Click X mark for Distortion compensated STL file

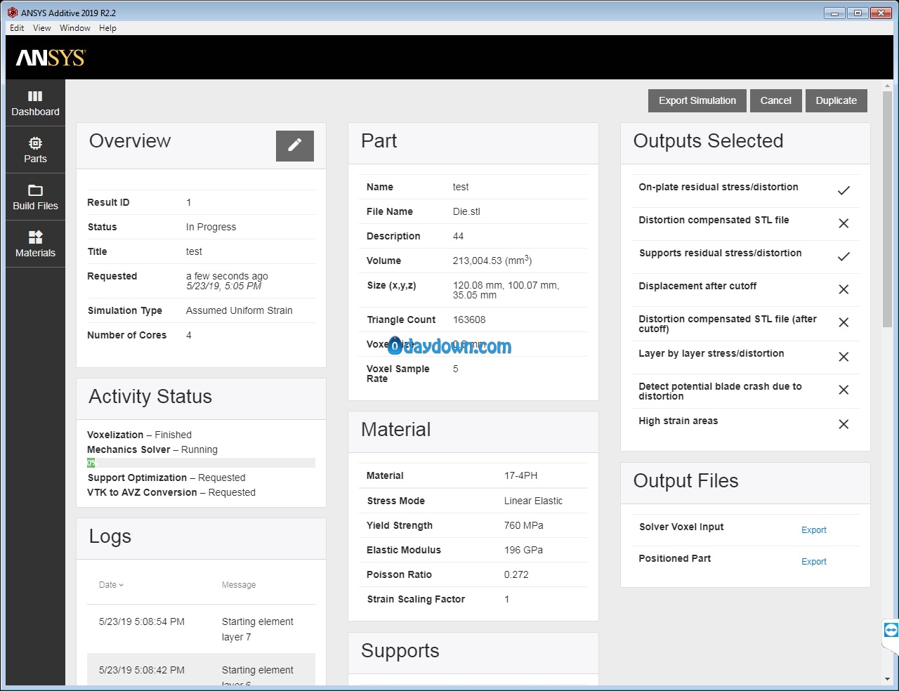tap(844, 223)
